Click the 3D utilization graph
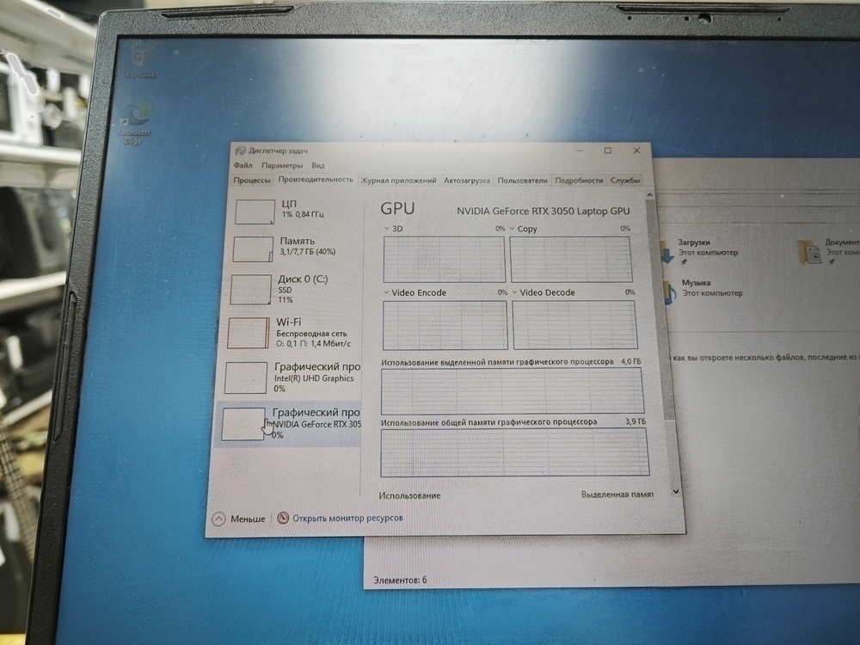This screenshot has width=860, height=645. tap(444, 259)
